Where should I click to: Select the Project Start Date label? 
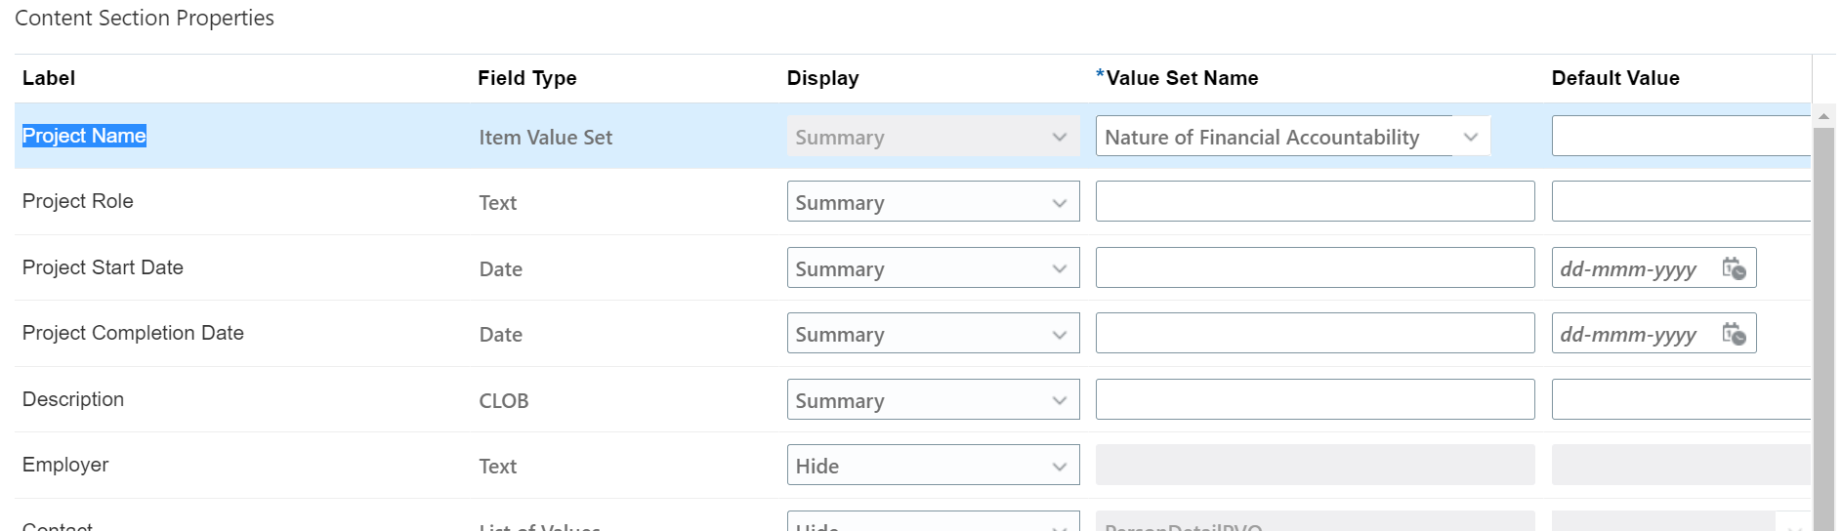[x=103, y=267]
